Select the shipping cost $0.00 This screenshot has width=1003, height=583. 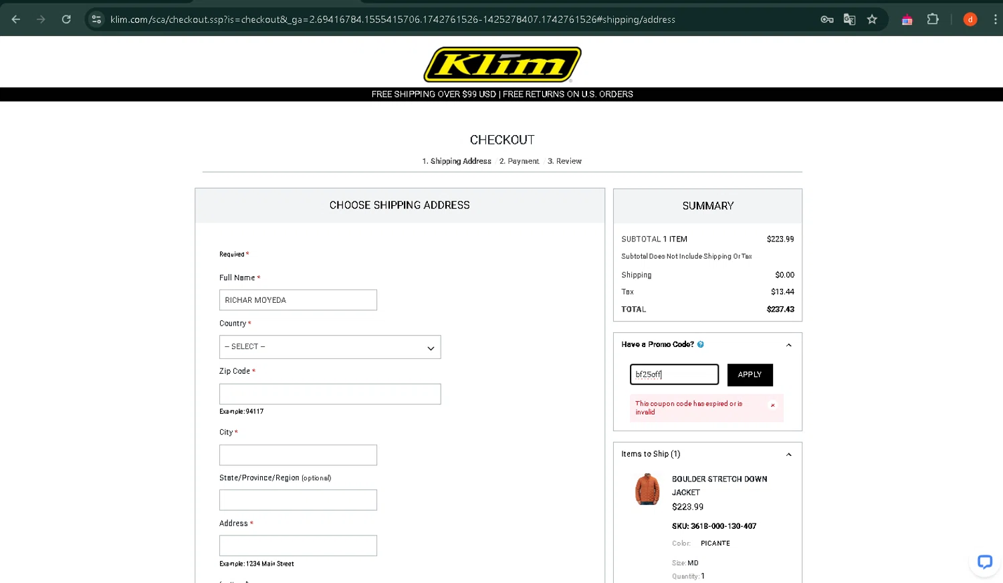(784, 275)
